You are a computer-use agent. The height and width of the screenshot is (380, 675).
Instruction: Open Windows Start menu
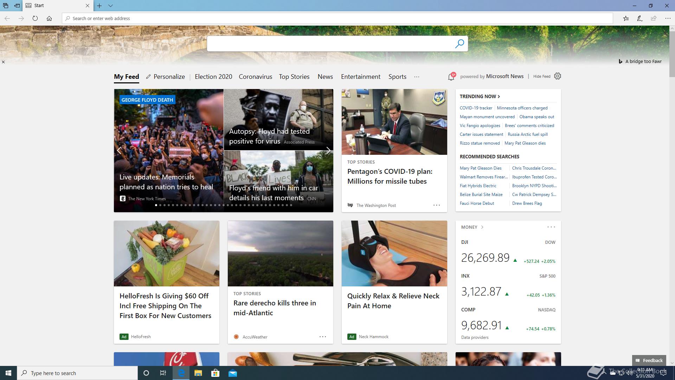point(8,373)
